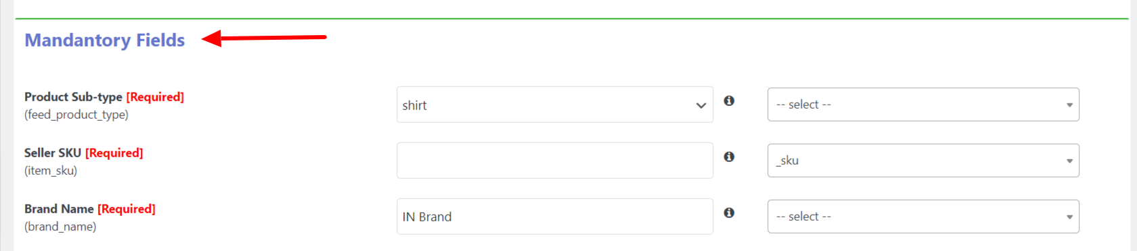The width and height of the screenshot is (1137, 251).
Task: Click the red '[Required]' tag next to Seller SKU
Action: point(114,153)
